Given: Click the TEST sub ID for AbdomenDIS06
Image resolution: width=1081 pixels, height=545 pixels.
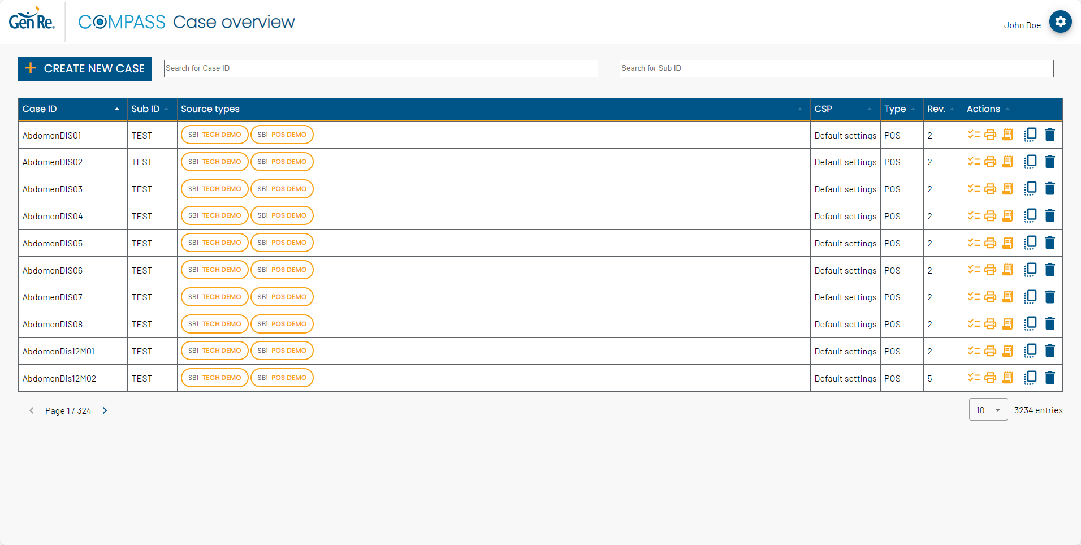Looking at the screenshot, I should point(142,271).
